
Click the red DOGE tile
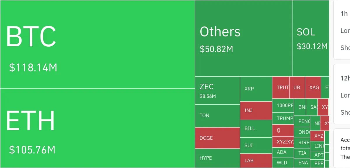[x=218, y=138]
